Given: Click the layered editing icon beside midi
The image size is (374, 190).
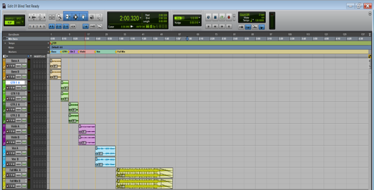Looking at the screenshot, I should point(100,26).
